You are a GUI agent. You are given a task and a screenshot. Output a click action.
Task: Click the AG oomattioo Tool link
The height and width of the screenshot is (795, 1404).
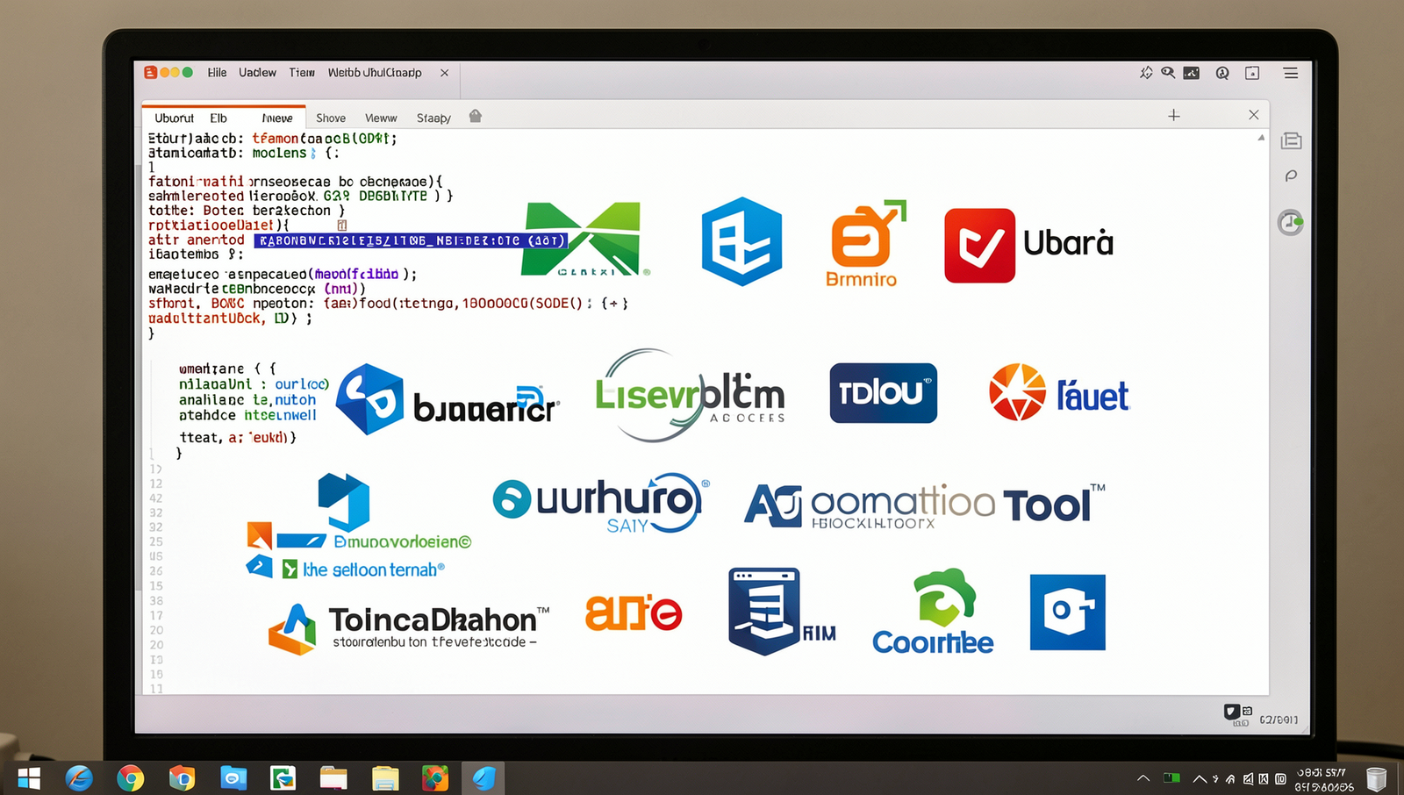[x=924, y=505]
